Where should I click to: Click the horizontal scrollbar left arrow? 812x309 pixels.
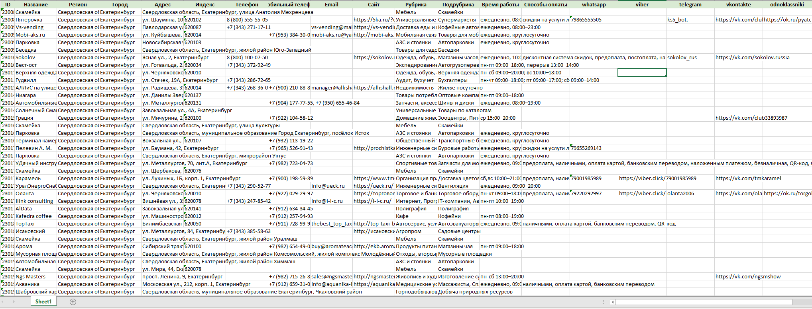tap(613, 302)
